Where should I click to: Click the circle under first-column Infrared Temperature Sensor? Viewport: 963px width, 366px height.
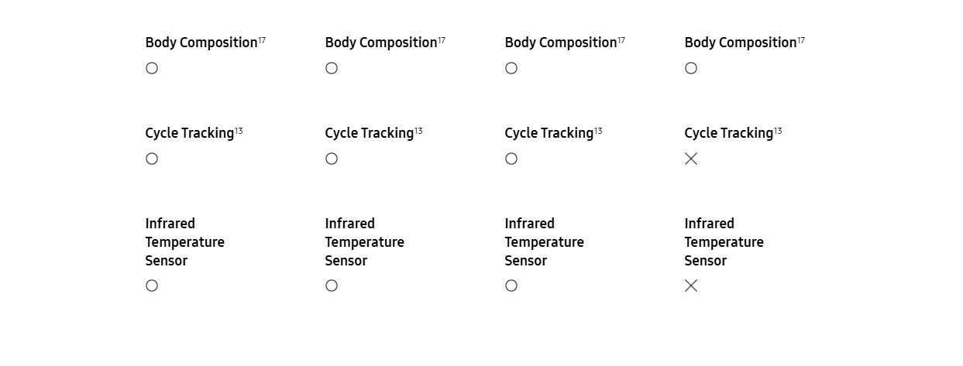click(152, 286)
